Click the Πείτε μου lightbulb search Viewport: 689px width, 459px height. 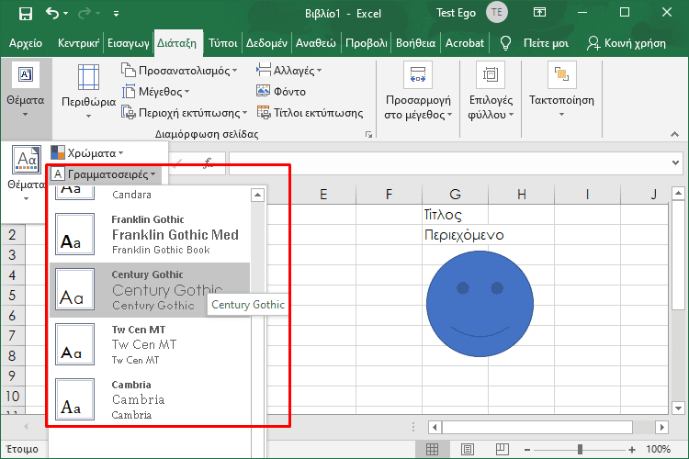535,43
